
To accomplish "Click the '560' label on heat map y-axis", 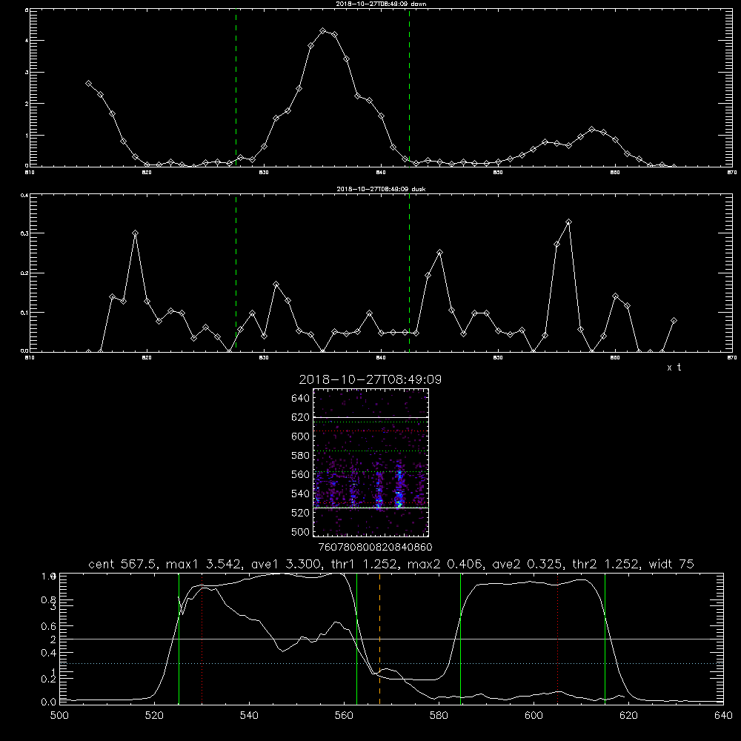I will (x=301, y=474).
